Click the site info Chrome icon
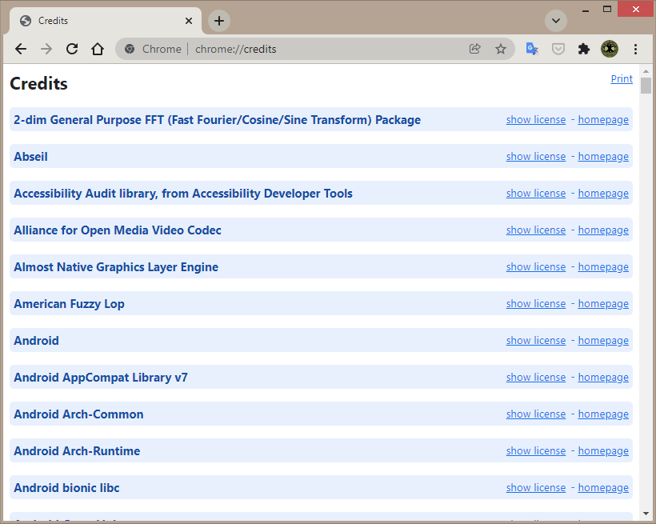The width and height of the screenshot is (656, 524). click(130, 49)
